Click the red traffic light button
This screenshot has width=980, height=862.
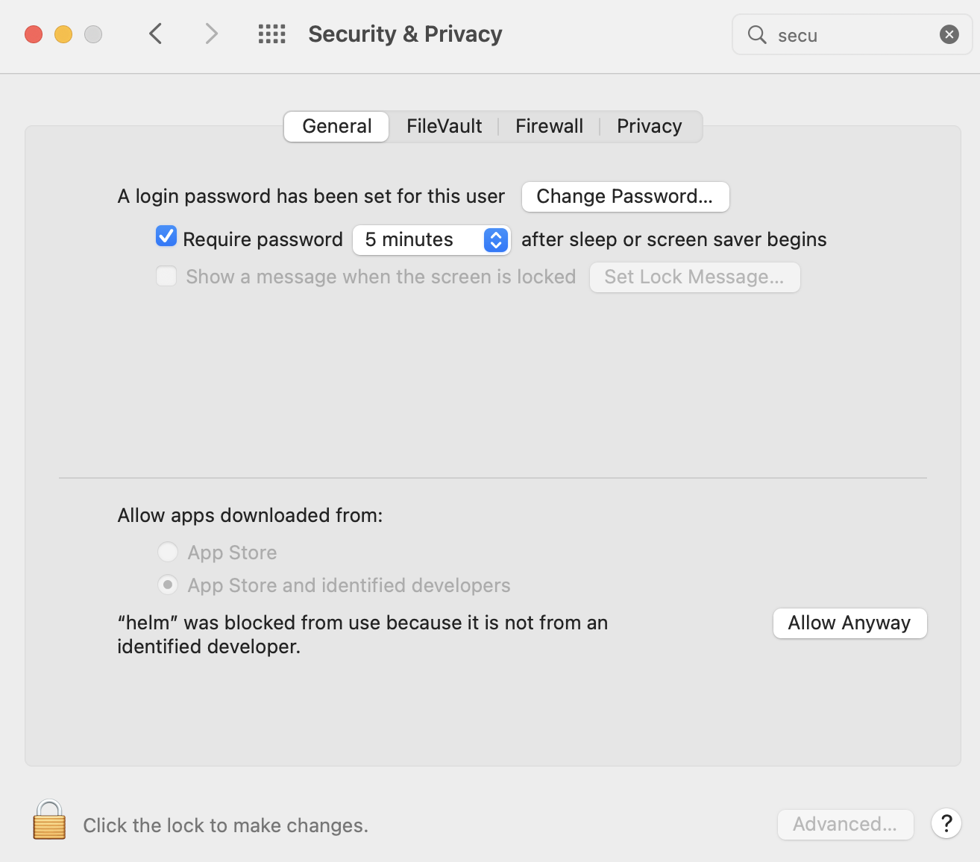33,34
